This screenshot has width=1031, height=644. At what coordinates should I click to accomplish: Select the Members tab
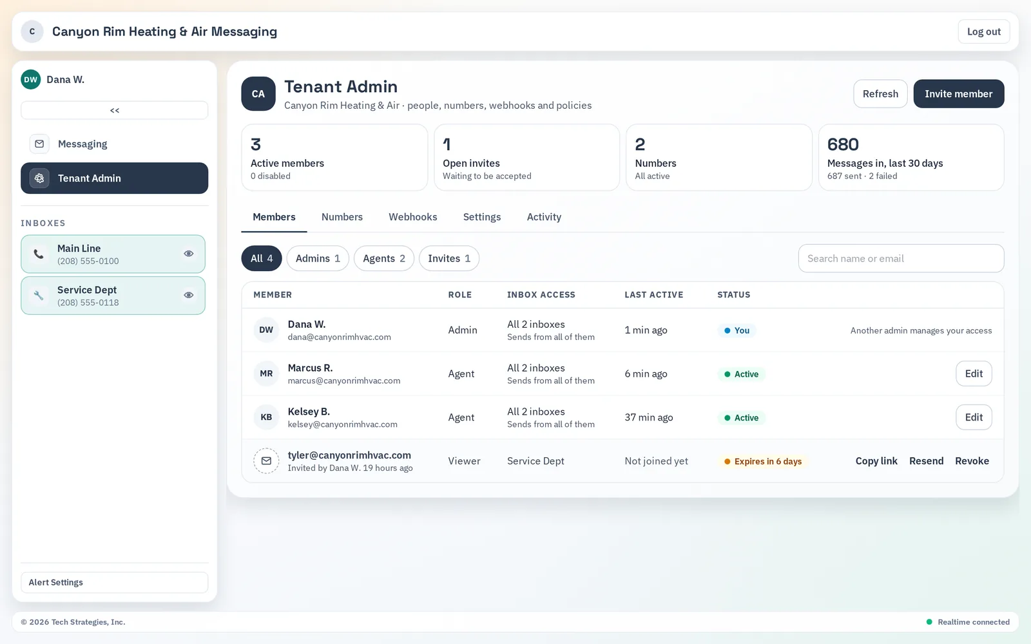click(x=274, y=217)
